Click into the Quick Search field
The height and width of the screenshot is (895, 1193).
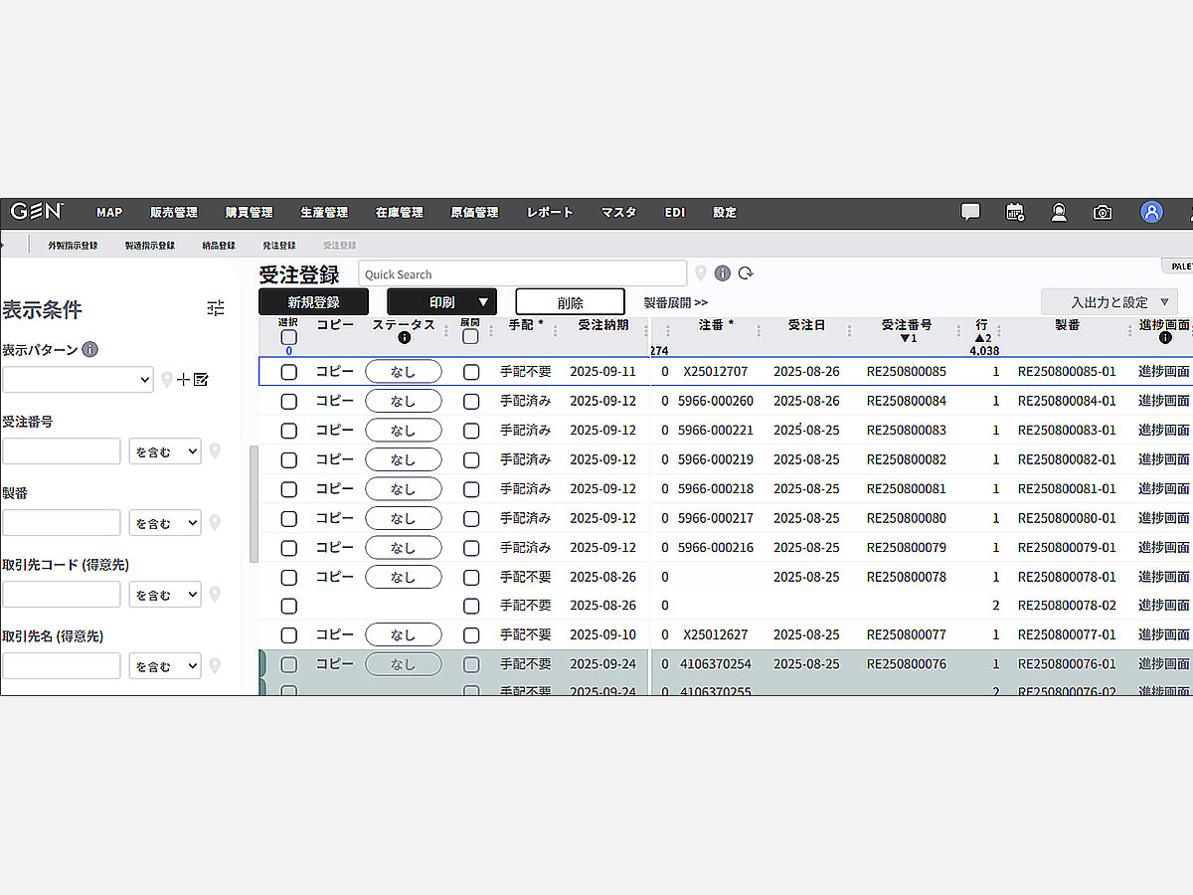point(522,274)
